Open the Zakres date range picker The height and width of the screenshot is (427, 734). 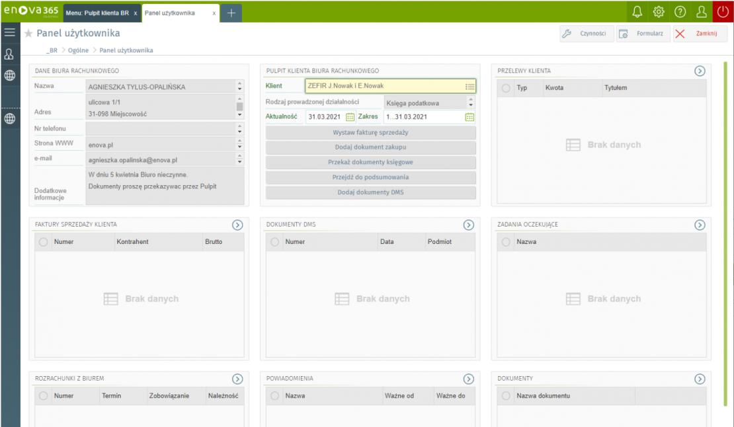click(469, 117)
